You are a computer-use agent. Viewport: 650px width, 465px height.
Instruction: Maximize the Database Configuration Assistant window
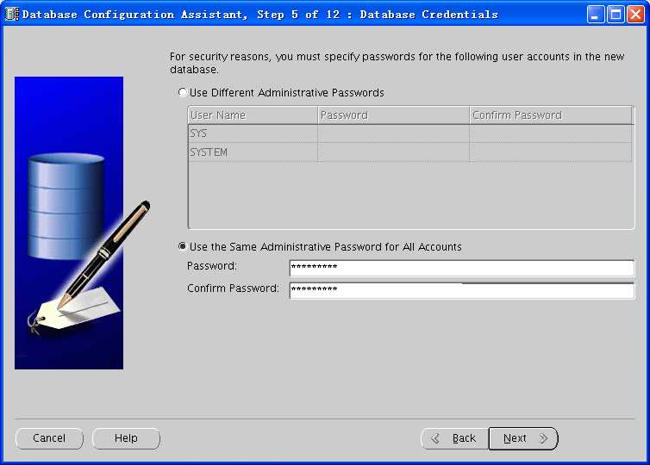[616, 15]
